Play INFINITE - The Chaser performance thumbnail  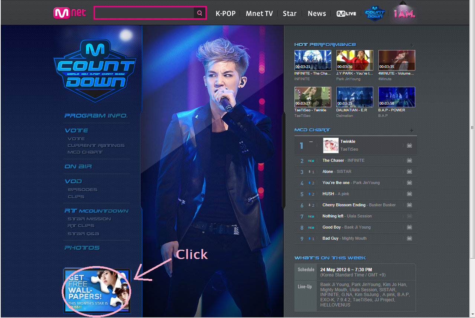(313, 60)
